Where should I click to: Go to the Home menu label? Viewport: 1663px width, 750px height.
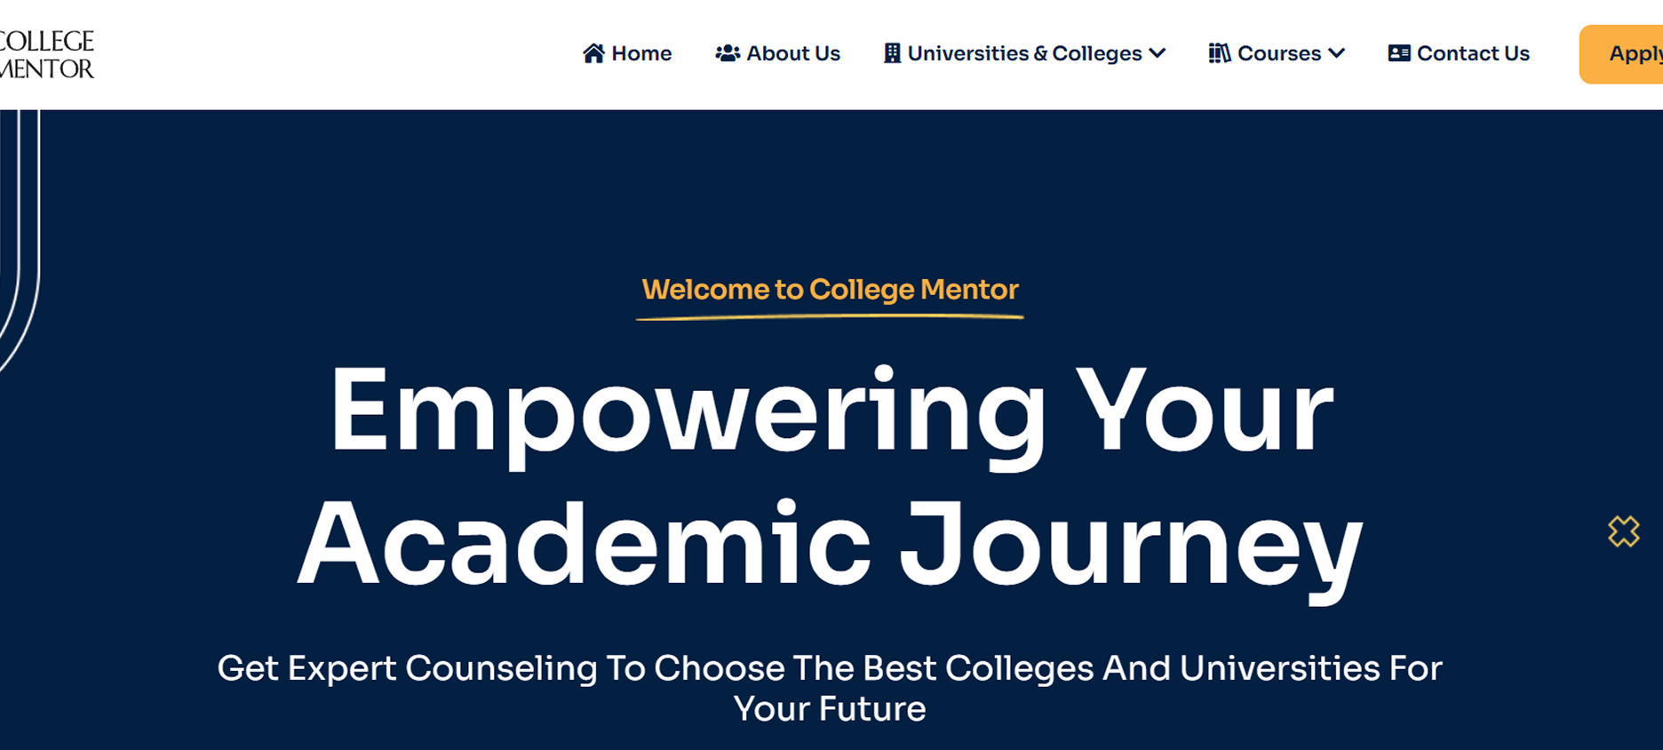click(x=641, y=53)
